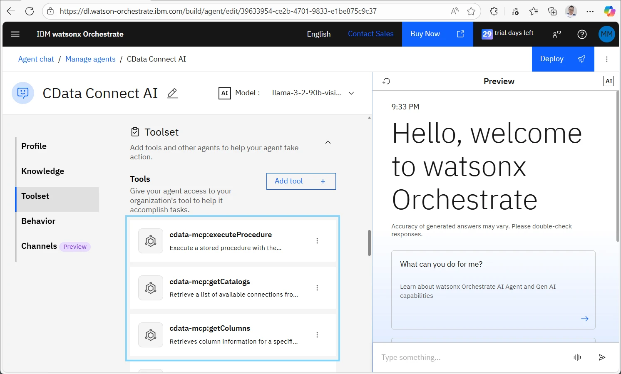This screenshot has height=374, width=621.
Task: Click the Add tool button
Action: [x=301, y=181]
